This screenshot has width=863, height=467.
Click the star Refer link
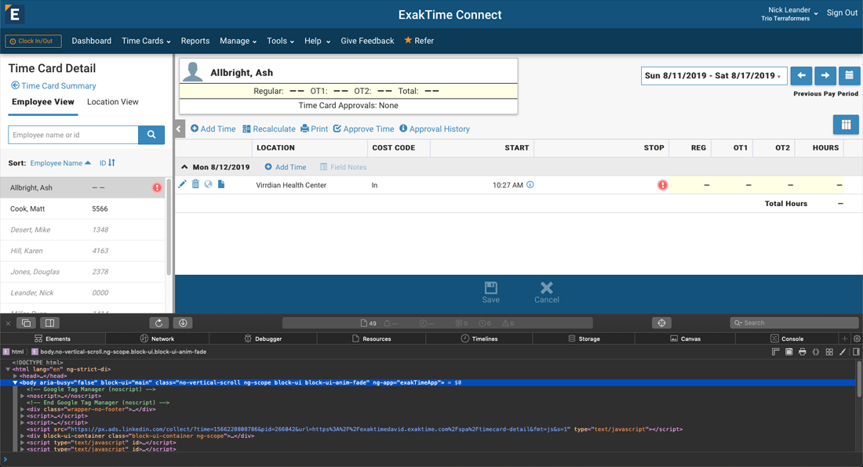tap(419, 41)
